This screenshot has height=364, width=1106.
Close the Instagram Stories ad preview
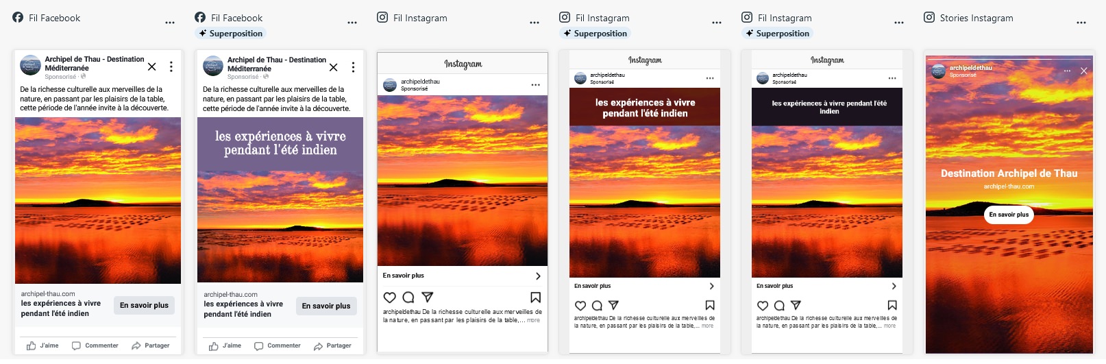click(x=1083, y=71)
